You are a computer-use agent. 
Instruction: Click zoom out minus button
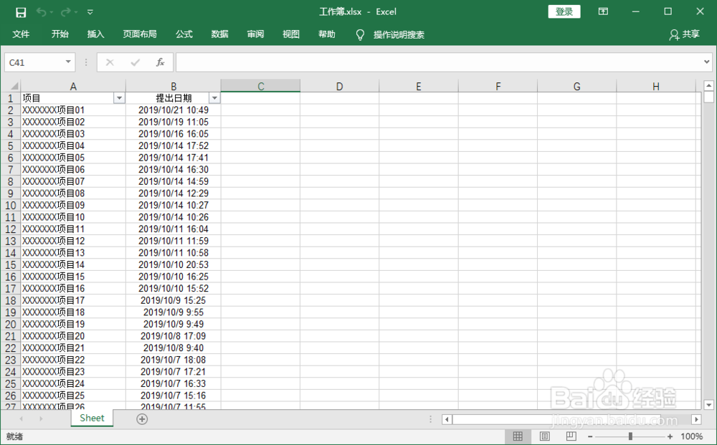pyautogui.click(x=590, y=437)
